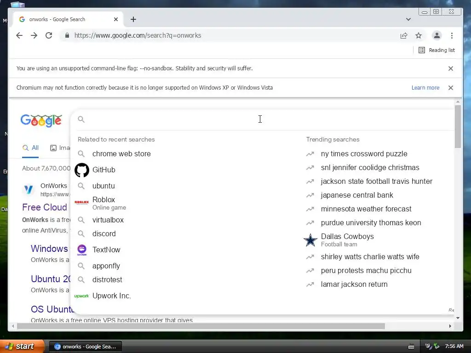
Task: Click the GitHub octocat icon
Action: coord(82,170)
